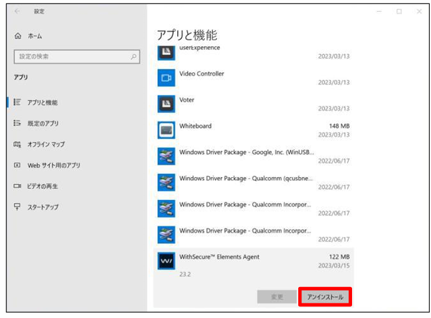Click the greyed 変更 button

pos(277,297)
